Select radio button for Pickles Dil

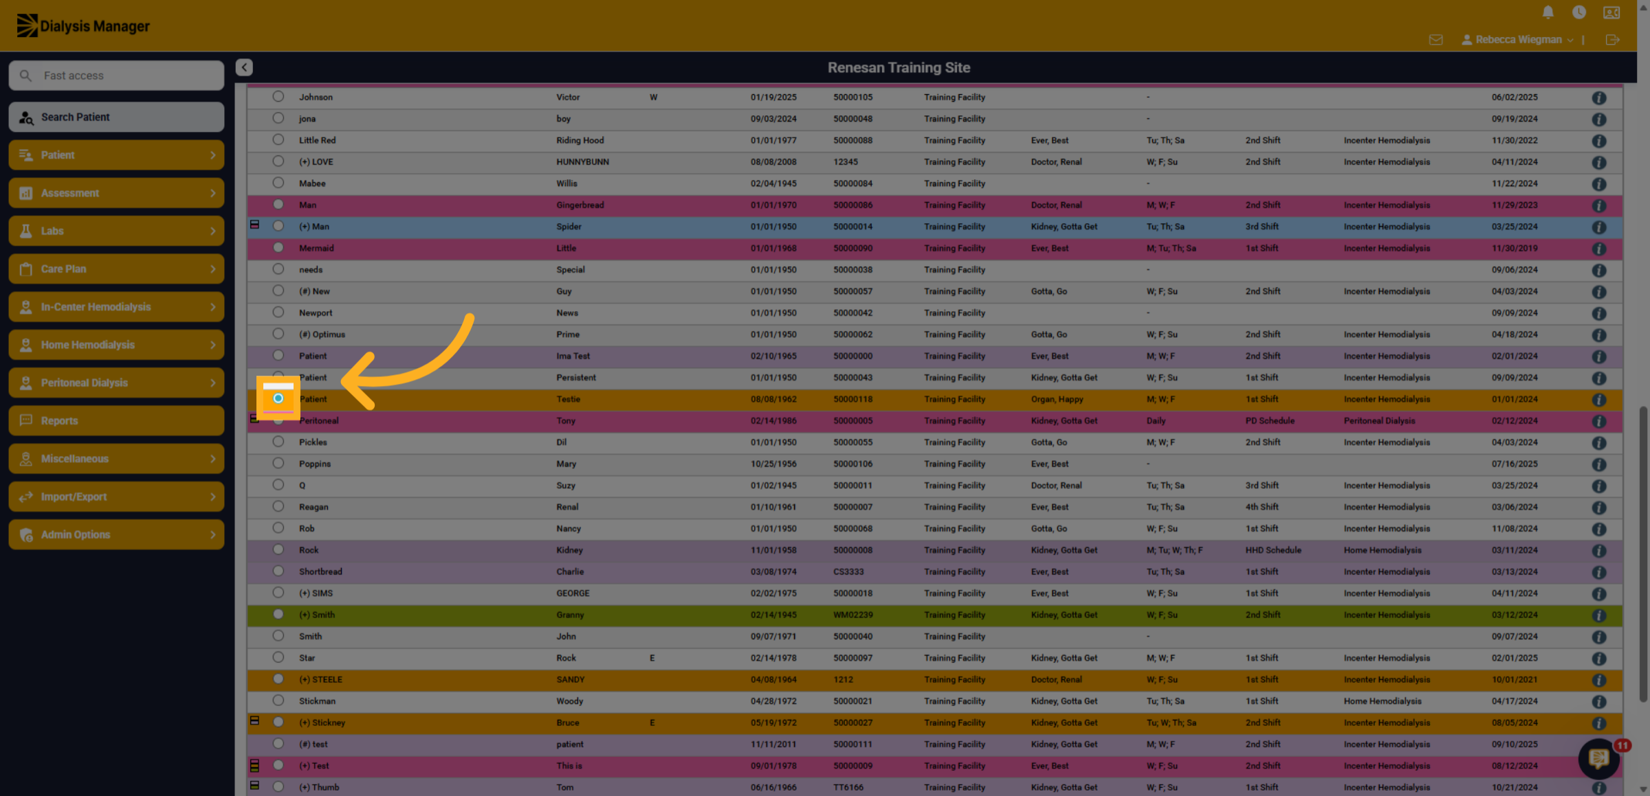point(278,442)
